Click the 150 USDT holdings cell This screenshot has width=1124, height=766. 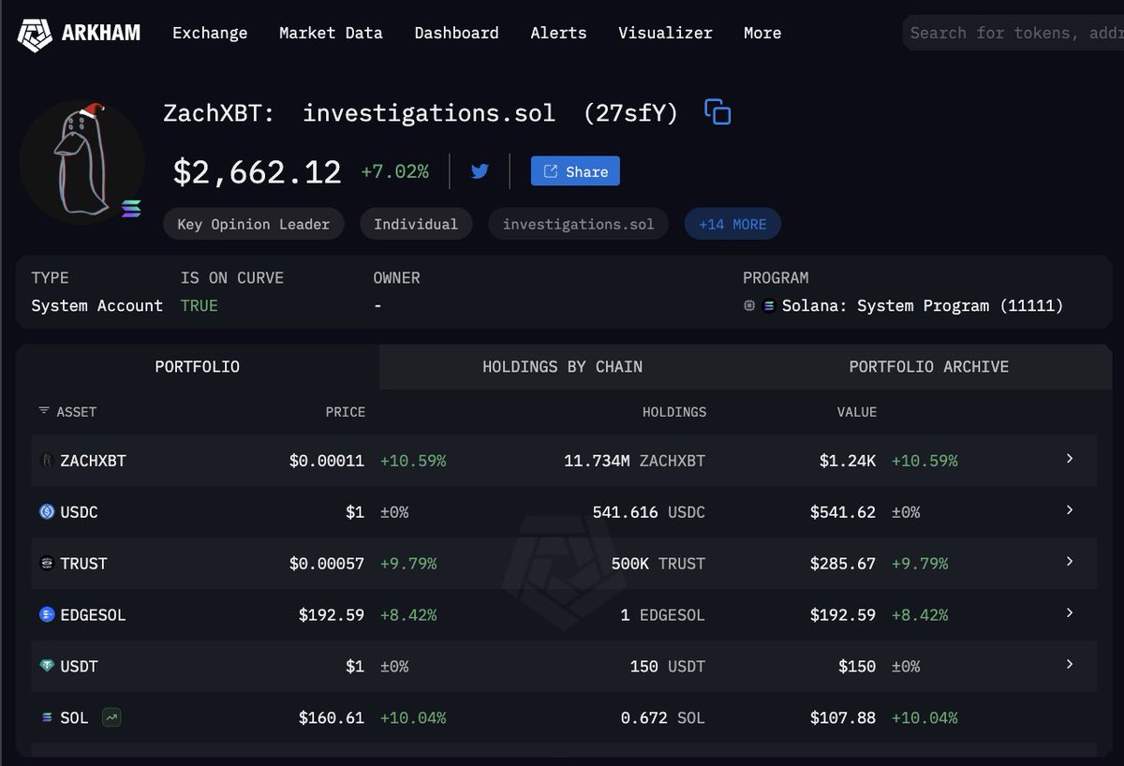pos(667,667)
